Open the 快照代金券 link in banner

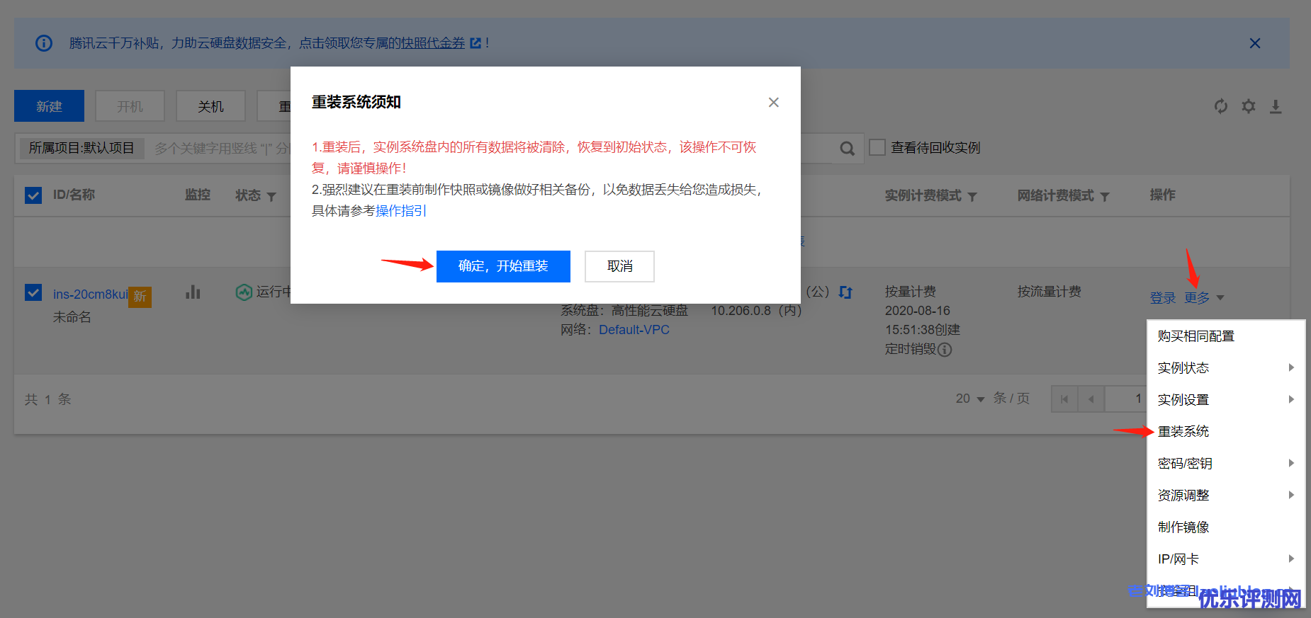433,43
